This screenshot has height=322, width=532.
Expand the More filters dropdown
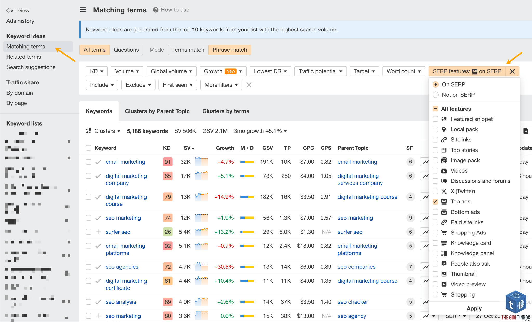coord(221,85)
